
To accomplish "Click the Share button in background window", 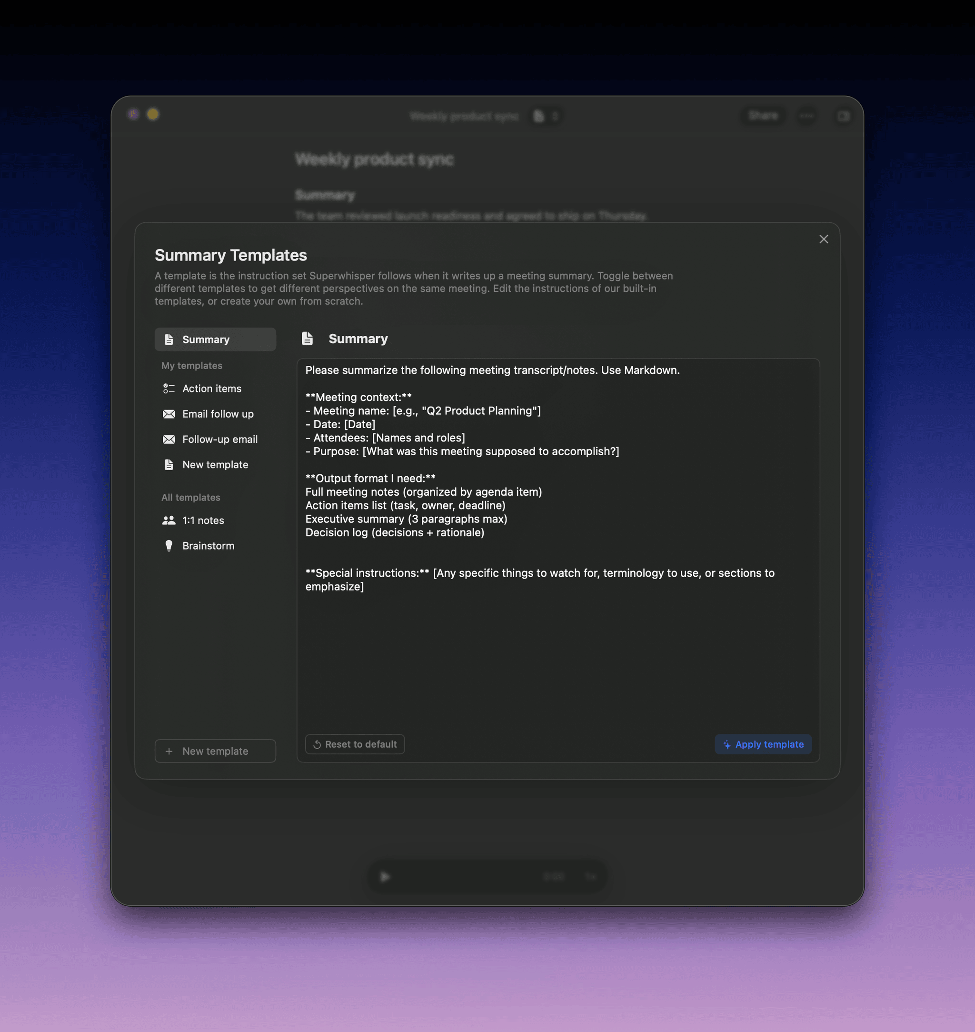I will click(x=763, y=115).
